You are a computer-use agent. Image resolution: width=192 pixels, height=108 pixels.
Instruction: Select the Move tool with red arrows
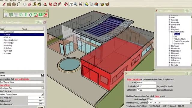tap(50, 4)
